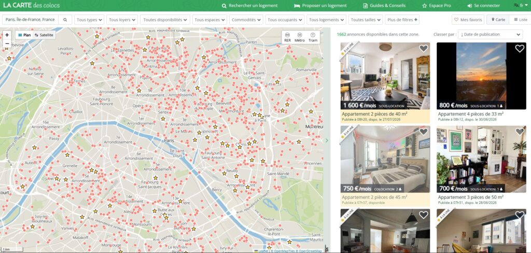
Task: Favorite the 1 600 €/mois listing heart
Action: (x=423, y=49)
